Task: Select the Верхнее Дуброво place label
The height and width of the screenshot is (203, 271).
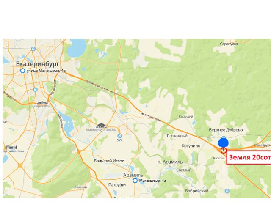Action: click(x=226, y=130)
